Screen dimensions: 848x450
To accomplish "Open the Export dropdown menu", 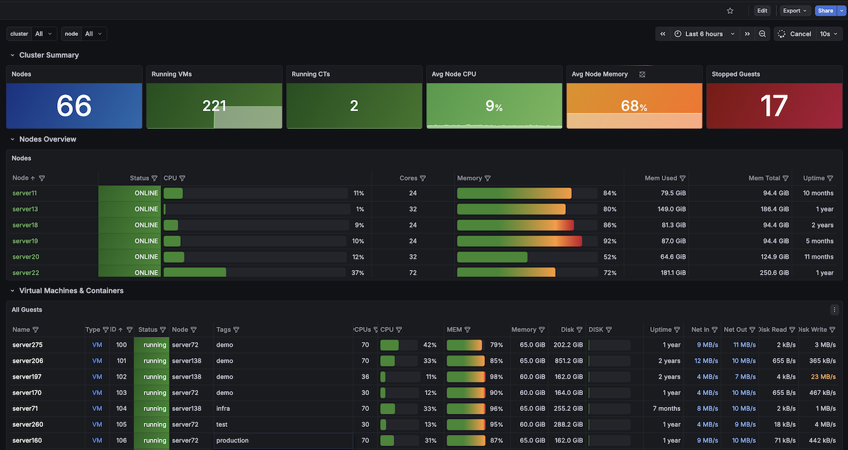I will pyautogui.click(x=795, y=11).
